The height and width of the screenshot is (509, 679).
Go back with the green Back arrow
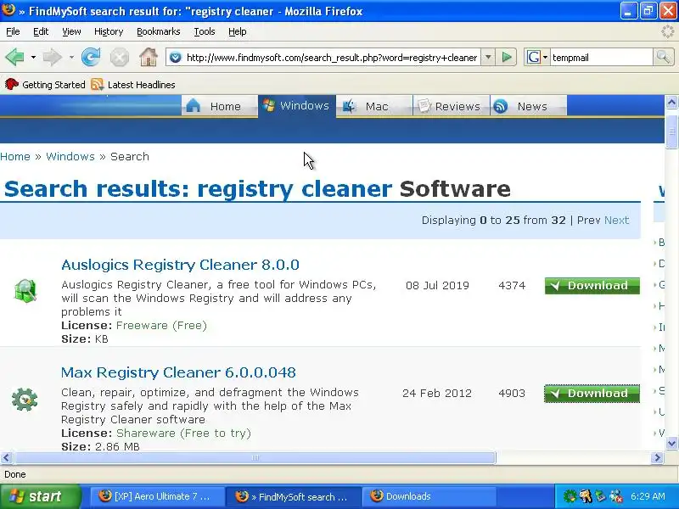[14, 57]
